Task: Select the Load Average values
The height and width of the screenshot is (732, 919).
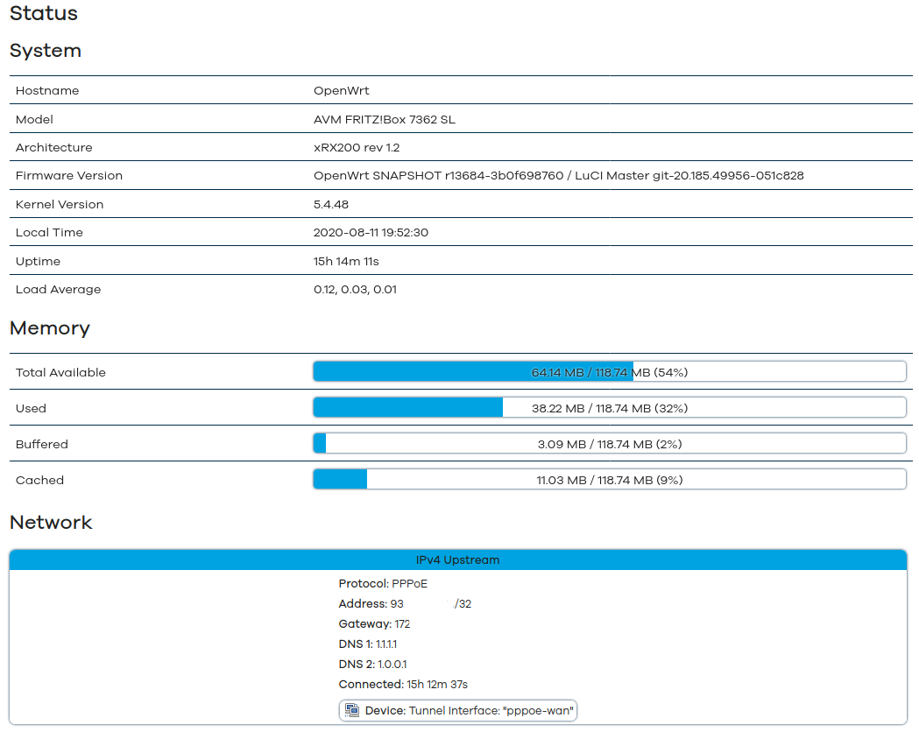Action: pyautogui.click(x=355, y=289)
